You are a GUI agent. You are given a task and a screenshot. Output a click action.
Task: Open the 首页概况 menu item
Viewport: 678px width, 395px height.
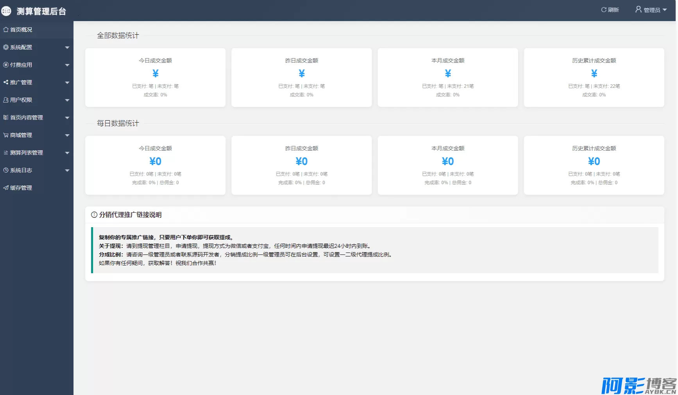pyautogui.click(x=21, y=30)
